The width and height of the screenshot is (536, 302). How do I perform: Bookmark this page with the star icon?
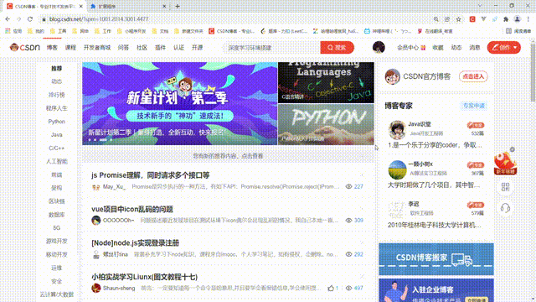click(458, 19)
